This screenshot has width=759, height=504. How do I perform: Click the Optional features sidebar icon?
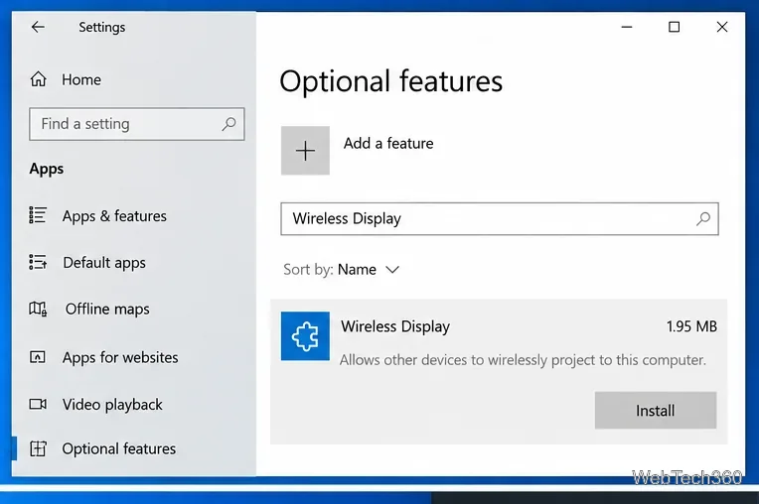[x=38, y=448]
